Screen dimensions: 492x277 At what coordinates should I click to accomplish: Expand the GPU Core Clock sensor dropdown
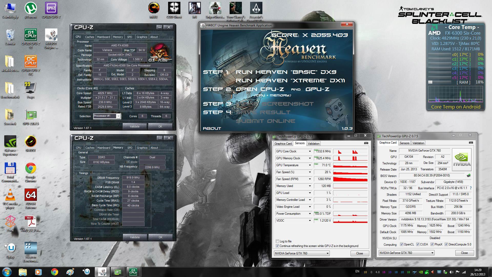coord(310,151)
